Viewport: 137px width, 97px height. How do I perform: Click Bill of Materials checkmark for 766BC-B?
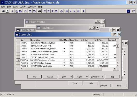[x=64, y=63]
